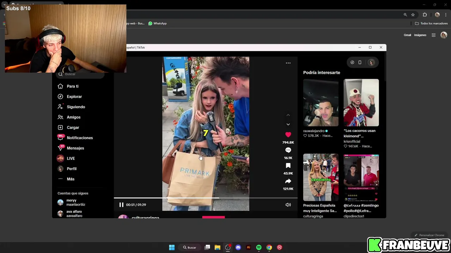The width and height of the screenshot is (451, 253).
Task: Open the clipsdirectos1 account link
Action: tap(354, 216)
